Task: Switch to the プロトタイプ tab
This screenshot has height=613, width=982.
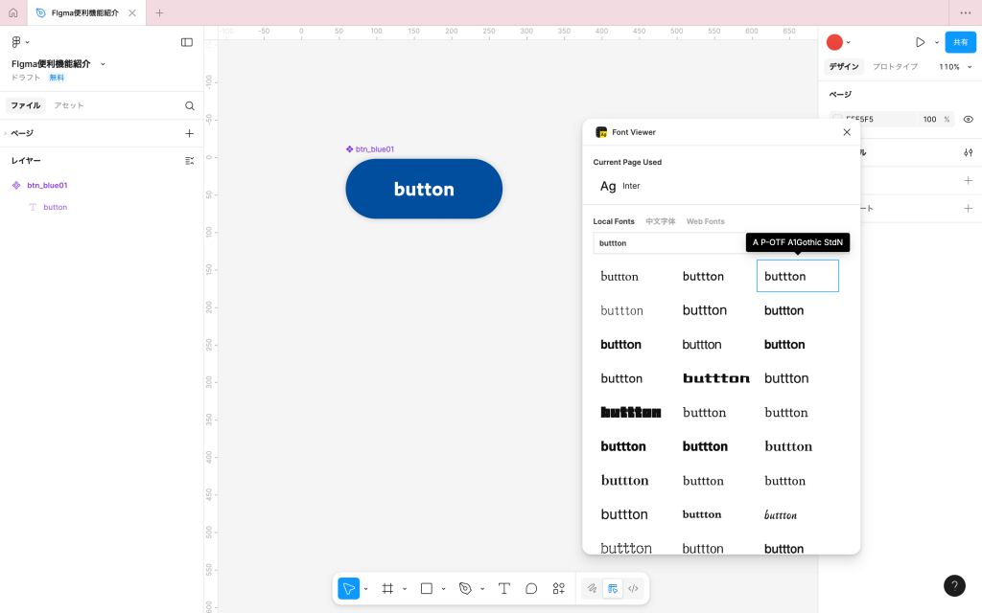Action: tap(895, 67)
